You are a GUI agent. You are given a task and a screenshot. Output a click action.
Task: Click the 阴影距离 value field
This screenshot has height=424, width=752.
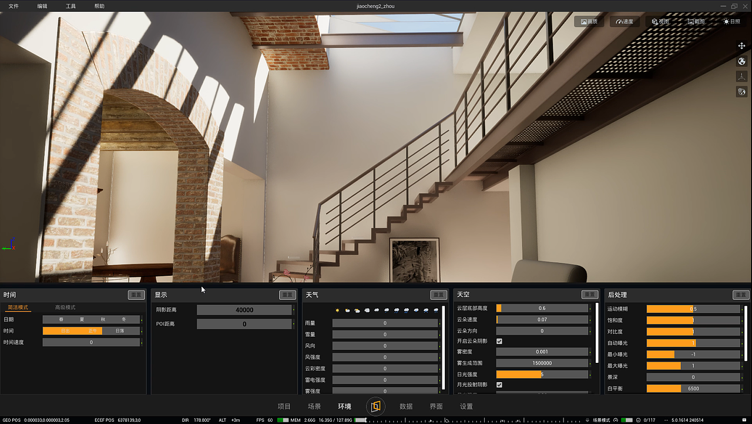click(244, 310)
